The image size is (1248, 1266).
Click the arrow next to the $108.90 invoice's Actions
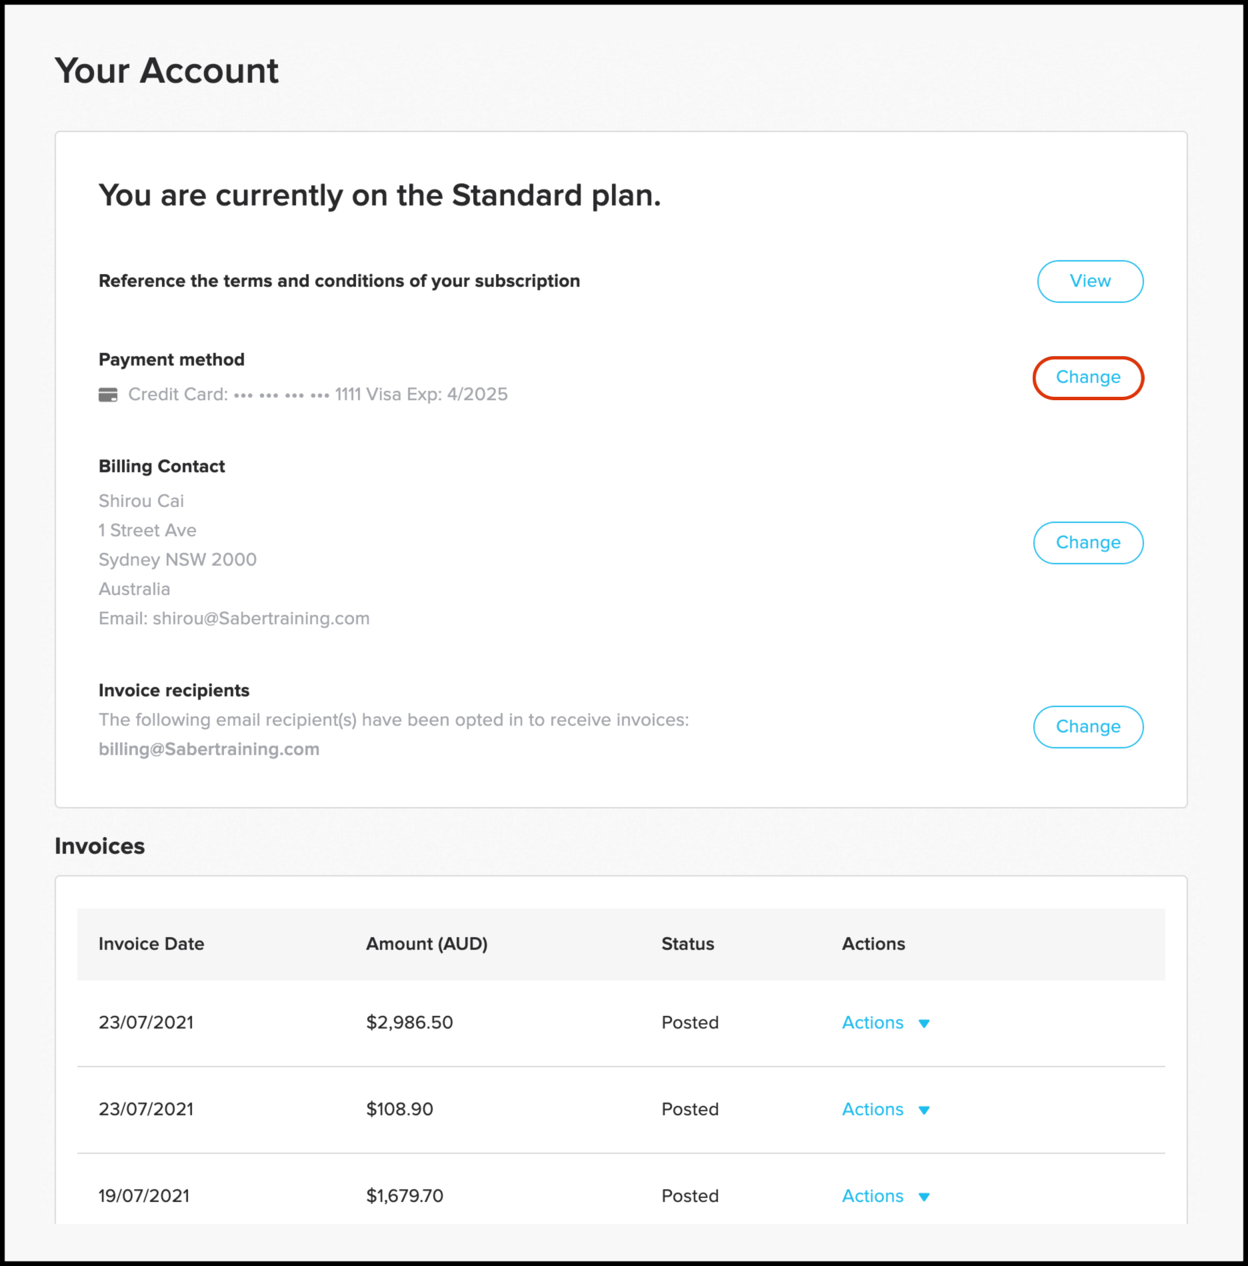[924, 1111]
